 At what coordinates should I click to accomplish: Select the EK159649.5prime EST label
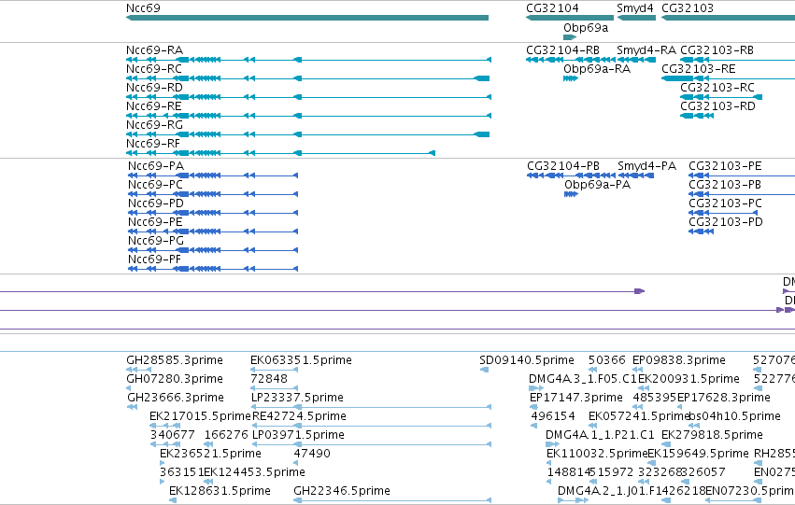pos(698,454)
